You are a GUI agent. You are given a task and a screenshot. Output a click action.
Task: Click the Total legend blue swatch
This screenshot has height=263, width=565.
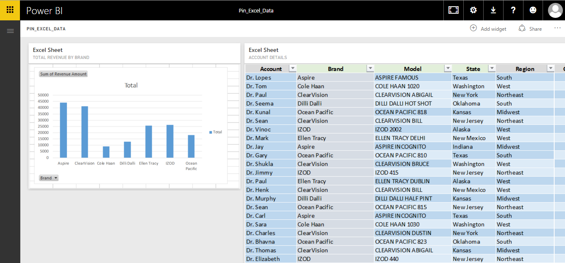click(210, 132)
